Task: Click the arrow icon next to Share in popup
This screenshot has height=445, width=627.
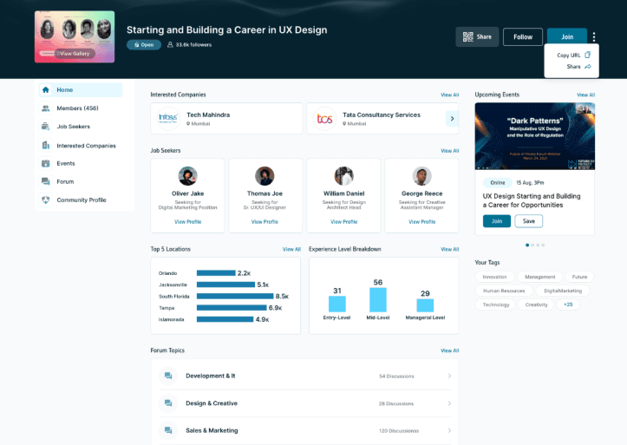Action: [x=587, y=67]
